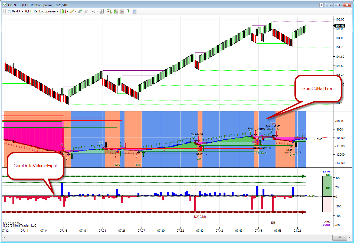
Task: Click the L link button in title bar
Action: coord(322,5)
